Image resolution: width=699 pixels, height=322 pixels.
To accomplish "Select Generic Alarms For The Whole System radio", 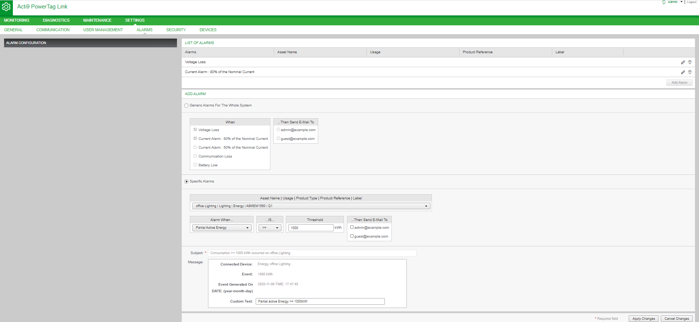I will pyautogui.click(x=187, y=106).
